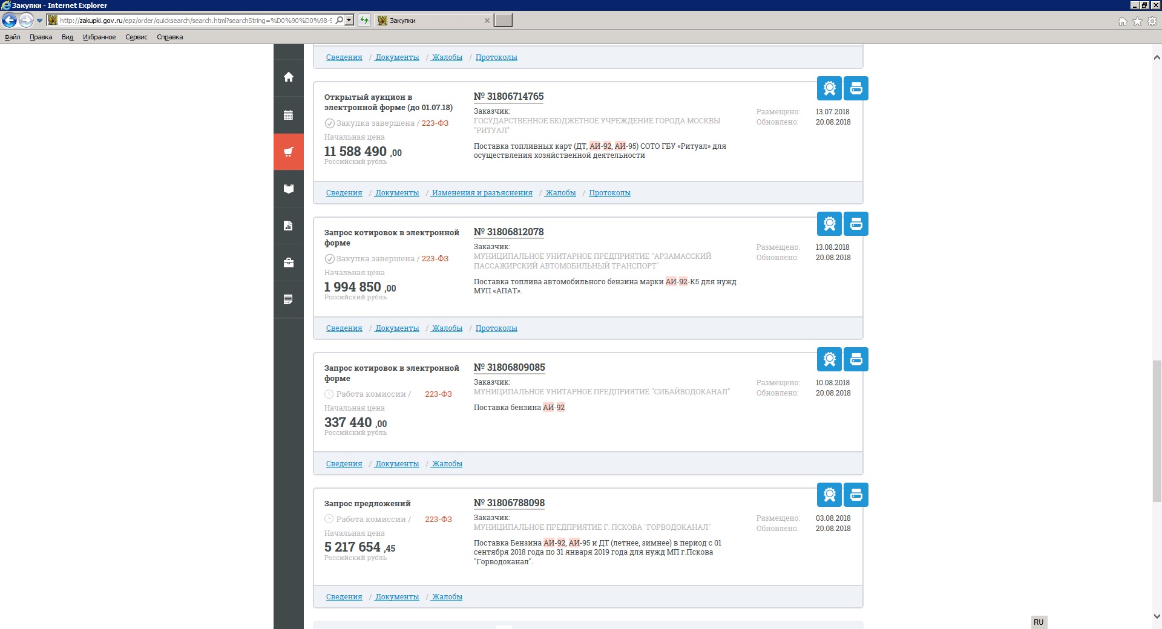
Task: Click the vertical scrollbar down arrow
Action: (x=1157, y=616)
